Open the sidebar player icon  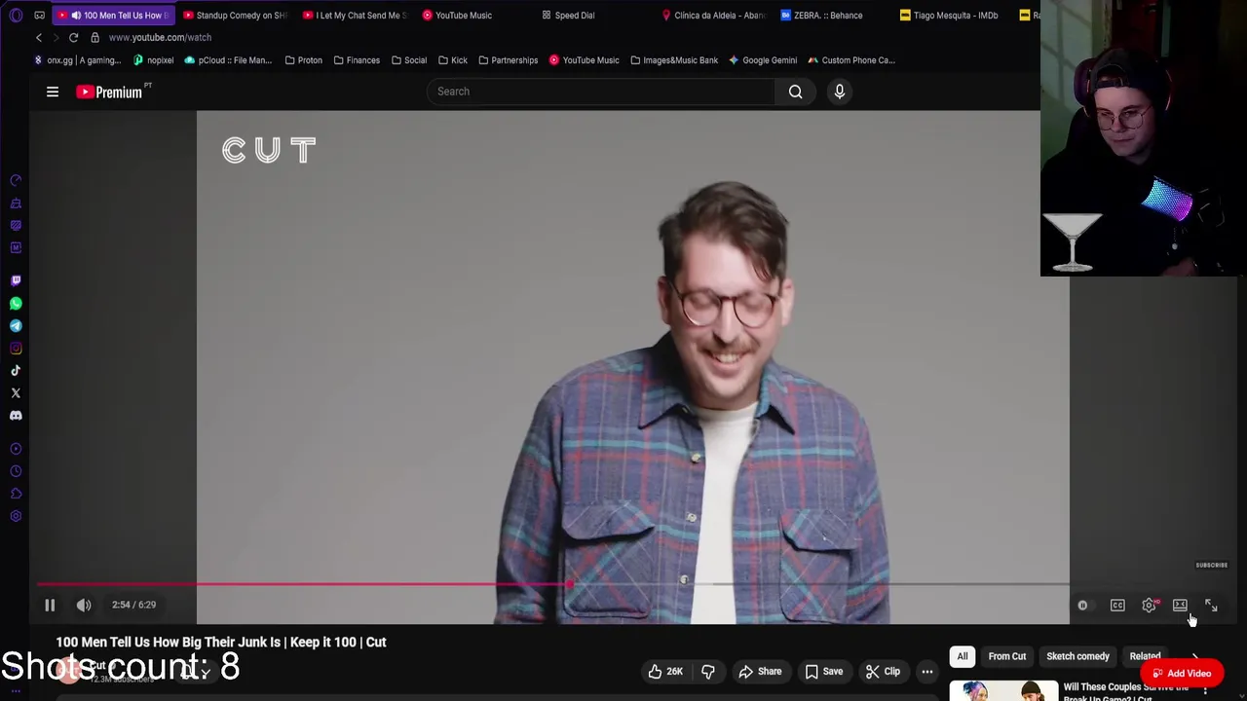tap(16, 449)
